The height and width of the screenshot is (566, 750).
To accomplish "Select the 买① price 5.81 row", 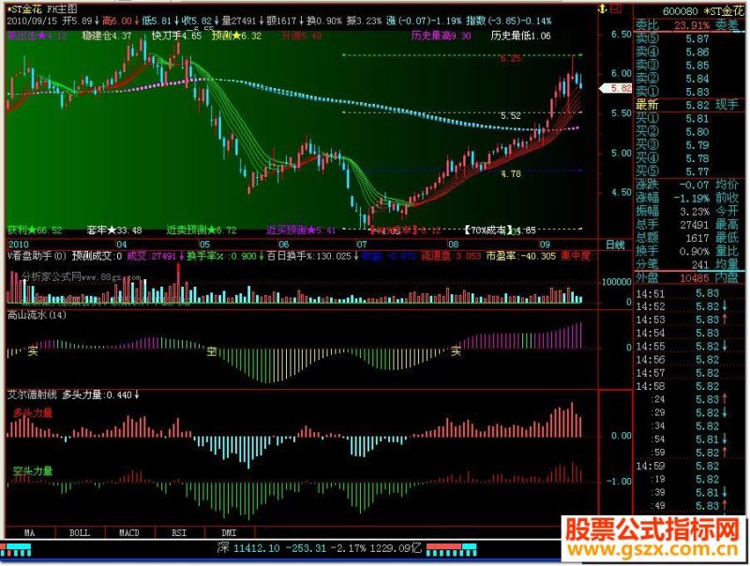I will [691, 119].
